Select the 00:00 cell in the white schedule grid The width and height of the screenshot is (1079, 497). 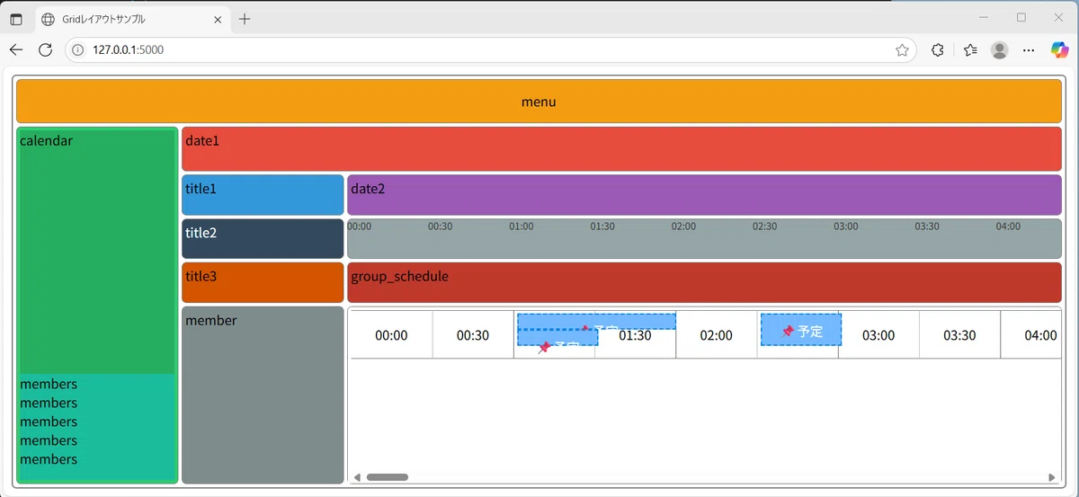[x=392, y=335]
